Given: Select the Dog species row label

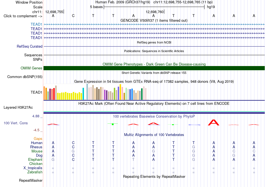Looking at the screenshot, I should coord(39,155).
